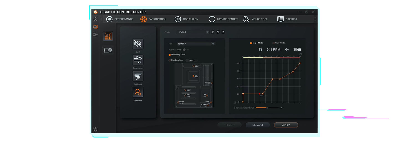
Task: Click the Default button
Action: point(258,125)
